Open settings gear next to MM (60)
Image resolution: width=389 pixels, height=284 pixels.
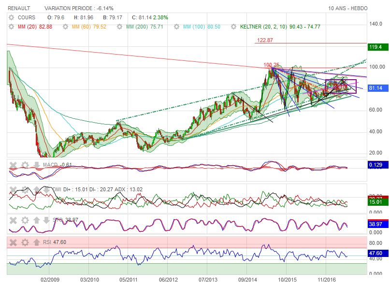tap(66, 27)
